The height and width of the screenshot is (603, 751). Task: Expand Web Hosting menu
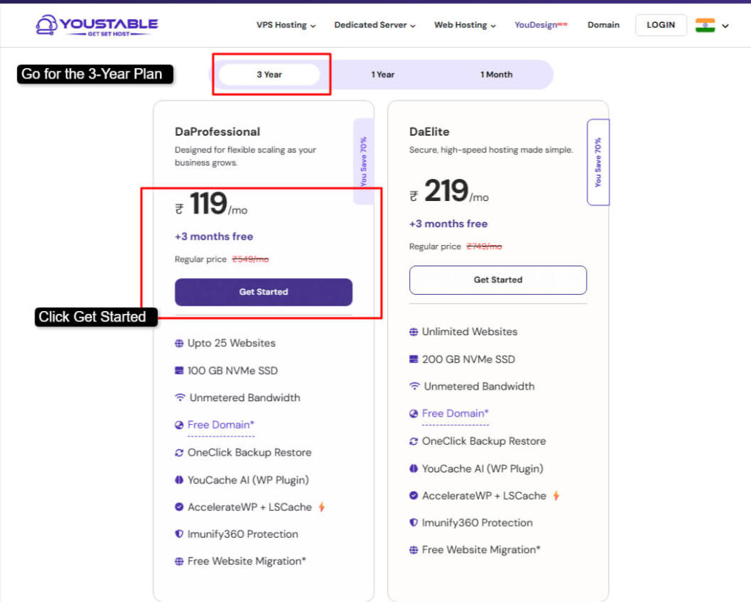click(x=465, y=25)
